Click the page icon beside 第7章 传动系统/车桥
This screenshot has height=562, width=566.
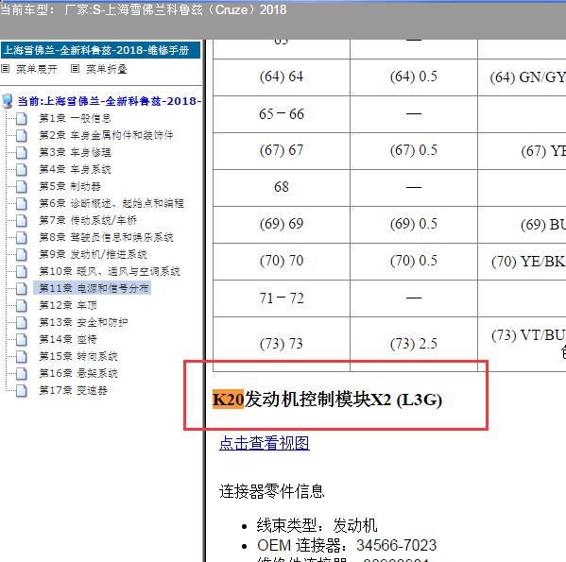[22, 220]
